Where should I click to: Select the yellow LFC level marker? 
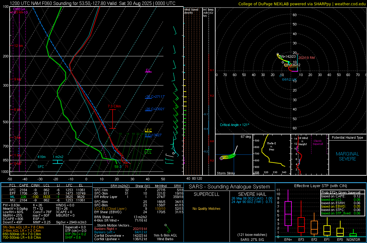tap(148, 130)
